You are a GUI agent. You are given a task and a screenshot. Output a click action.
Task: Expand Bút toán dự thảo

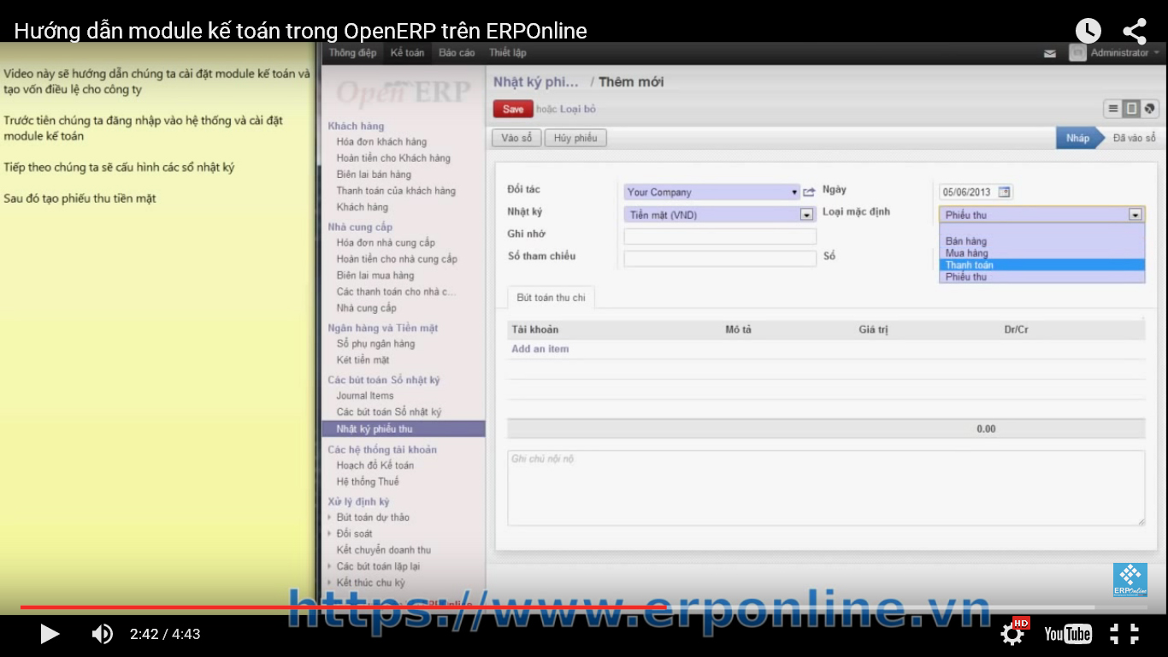coord(373,518)
